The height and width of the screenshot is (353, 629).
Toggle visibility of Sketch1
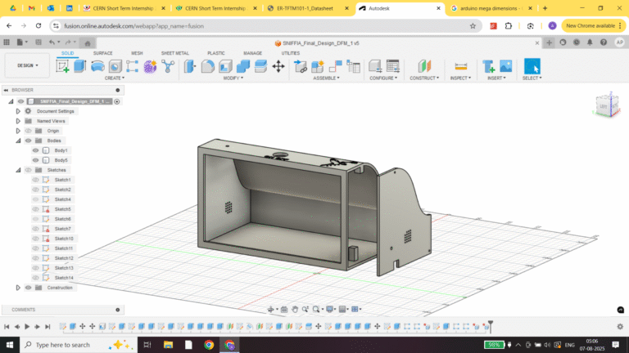point(35,180)
